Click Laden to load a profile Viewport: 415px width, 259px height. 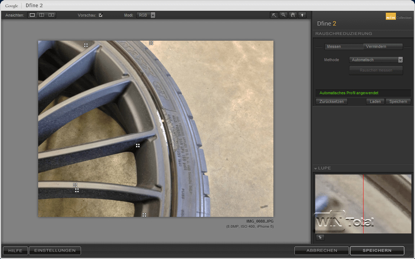[x=375, y=101]
